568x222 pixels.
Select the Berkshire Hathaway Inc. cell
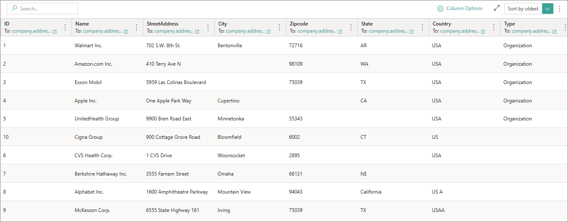pos(101,174)
